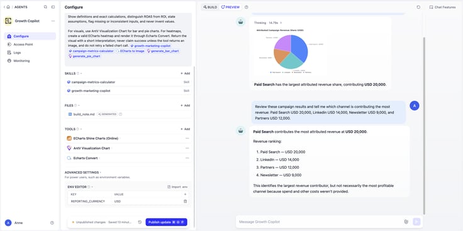Restart the chat with refresh icon
Viewport: 463px width, 231px height.
418,7
